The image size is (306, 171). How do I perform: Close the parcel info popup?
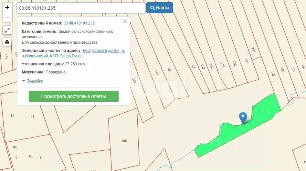click(x=125, y=21)
